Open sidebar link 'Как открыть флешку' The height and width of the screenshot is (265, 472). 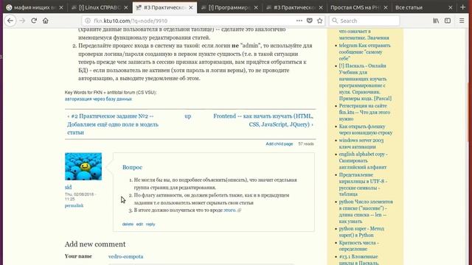[366, 130]
